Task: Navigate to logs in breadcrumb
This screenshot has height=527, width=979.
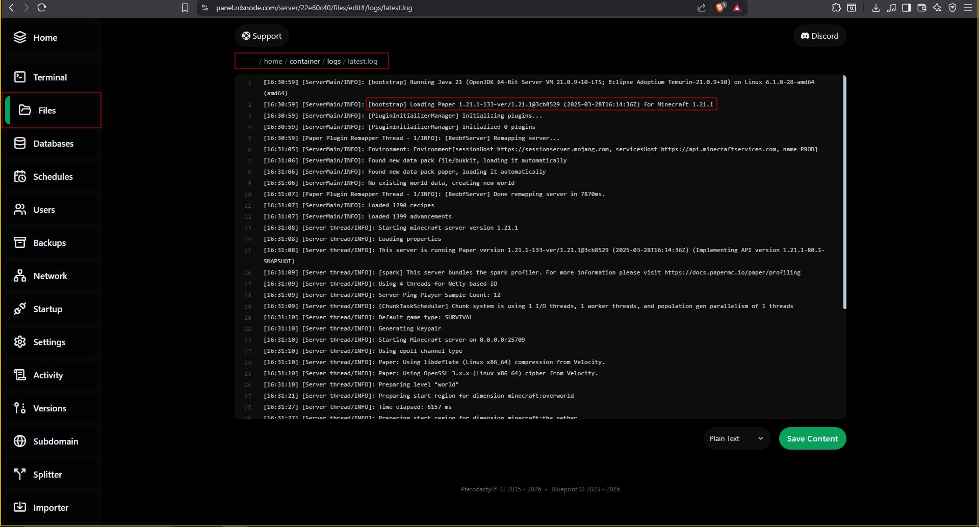Action: [334, 61]
